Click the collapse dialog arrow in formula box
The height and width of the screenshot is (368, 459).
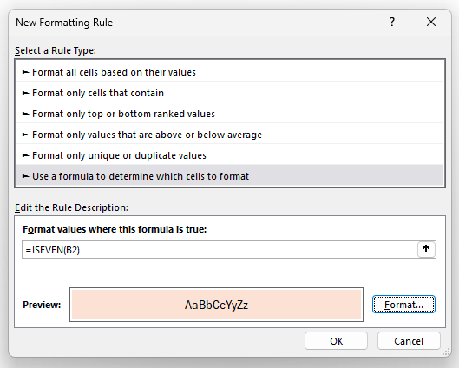pos(426,249)
